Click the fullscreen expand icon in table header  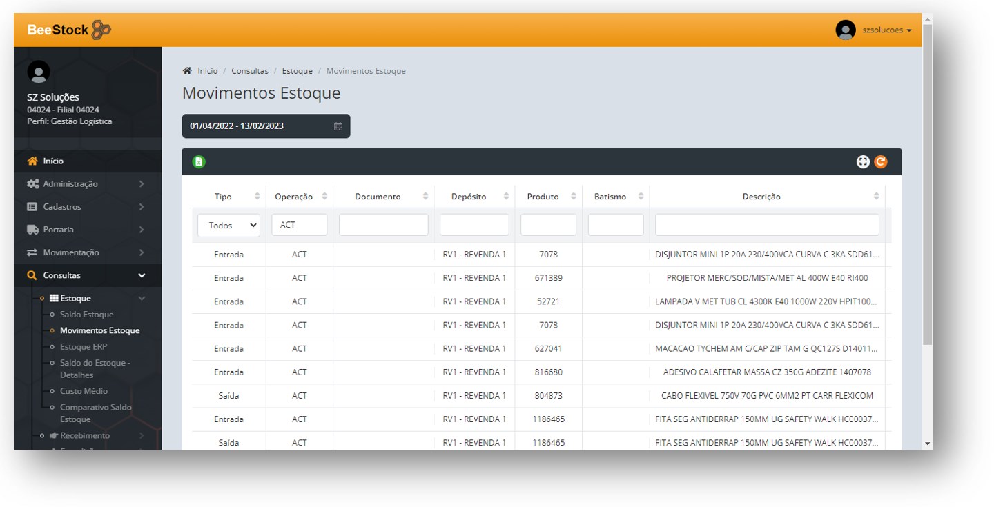coord(863,162)
